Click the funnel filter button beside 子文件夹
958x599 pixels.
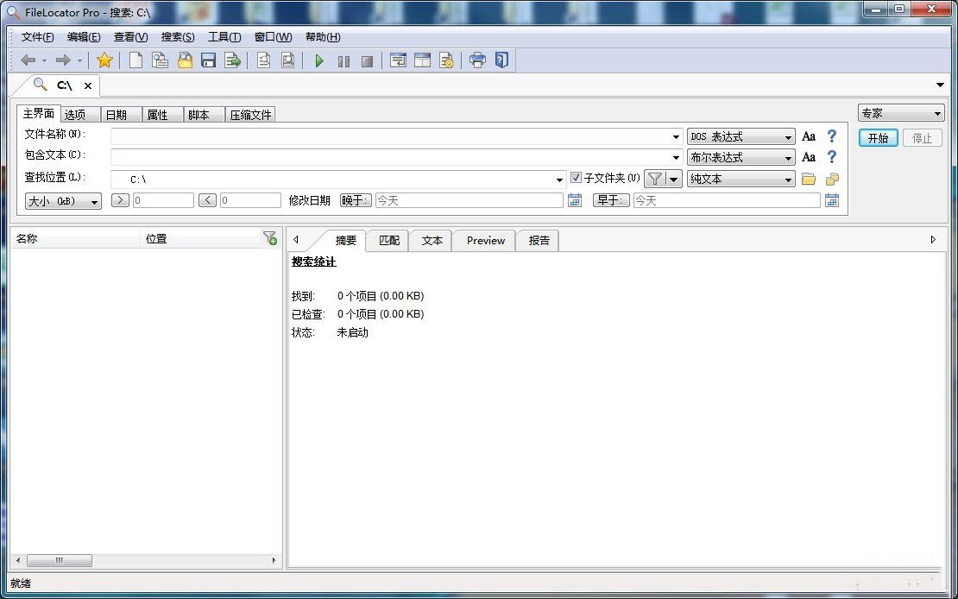[654, 179]
